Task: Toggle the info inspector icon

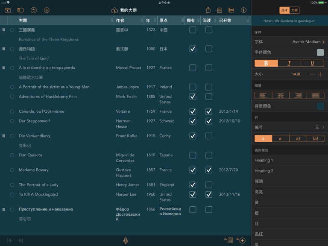Action: (243, 10)
